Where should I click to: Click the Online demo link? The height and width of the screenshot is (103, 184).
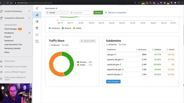click(10, 61)
